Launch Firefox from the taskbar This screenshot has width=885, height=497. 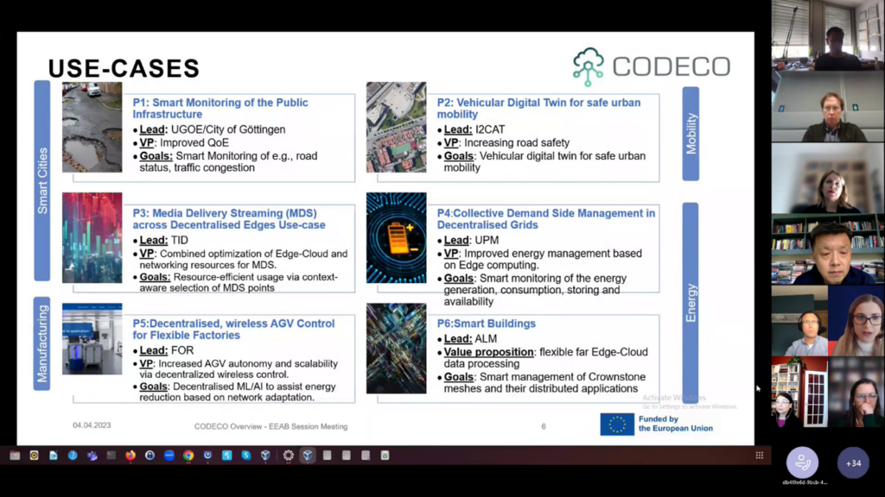131,456
